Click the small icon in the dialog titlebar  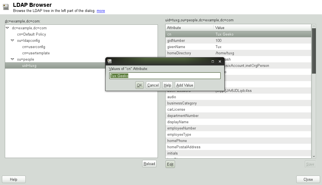pos(109,61)
